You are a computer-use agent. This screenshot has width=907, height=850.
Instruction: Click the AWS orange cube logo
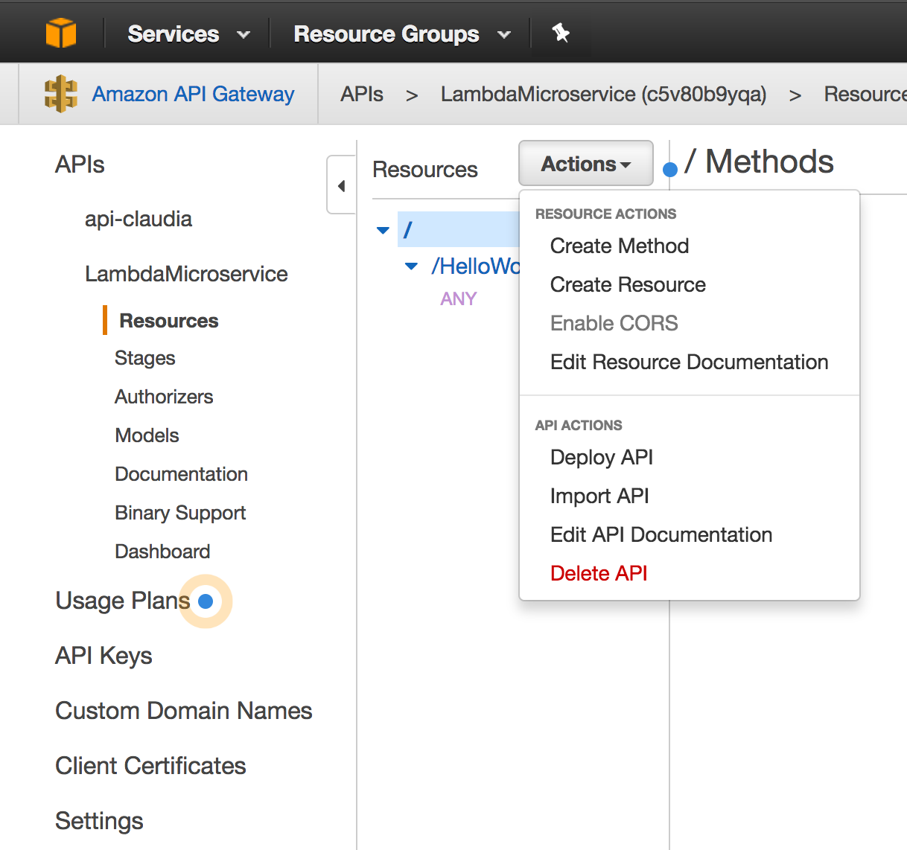pyautogui.click(x=60, y=33)
